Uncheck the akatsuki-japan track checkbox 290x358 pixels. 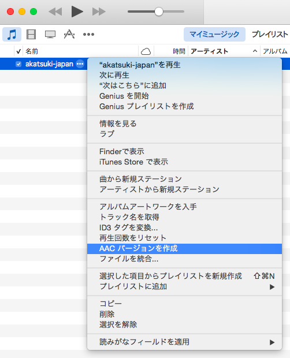click(x=18, y=64)
